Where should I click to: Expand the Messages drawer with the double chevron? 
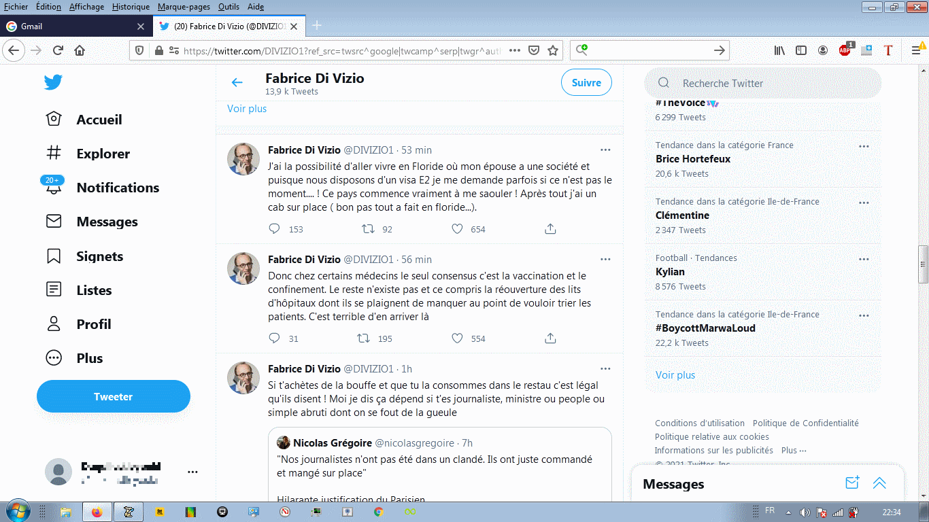click(879, 483)
